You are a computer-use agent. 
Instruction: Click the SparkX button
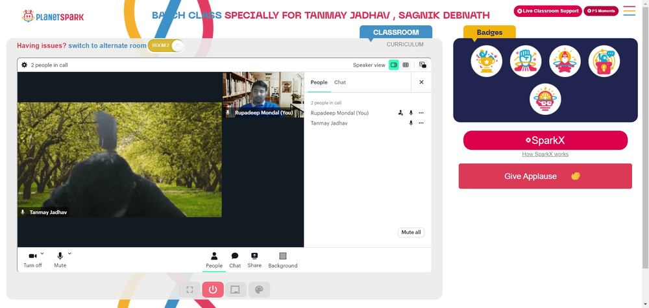(545, 140)
